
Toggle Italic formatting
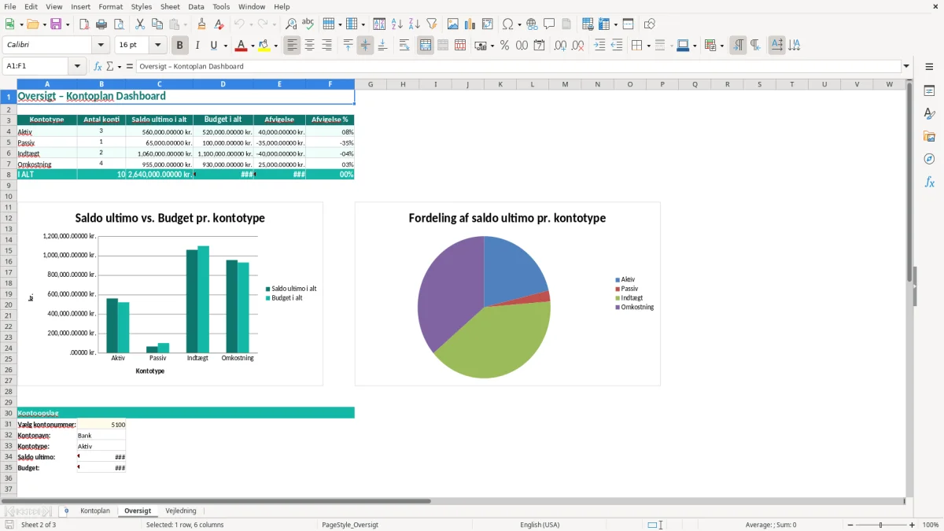197,46
